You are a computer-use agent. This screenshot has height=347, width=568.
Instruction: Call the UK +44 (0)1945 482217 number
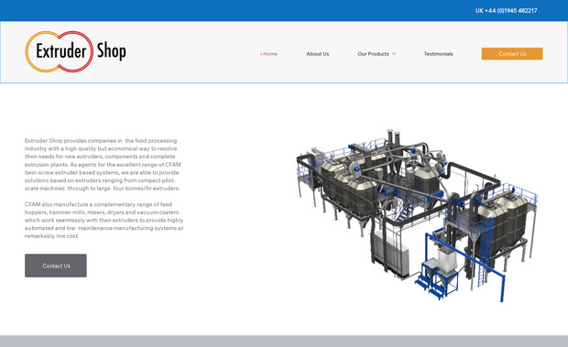click(506, 11)
